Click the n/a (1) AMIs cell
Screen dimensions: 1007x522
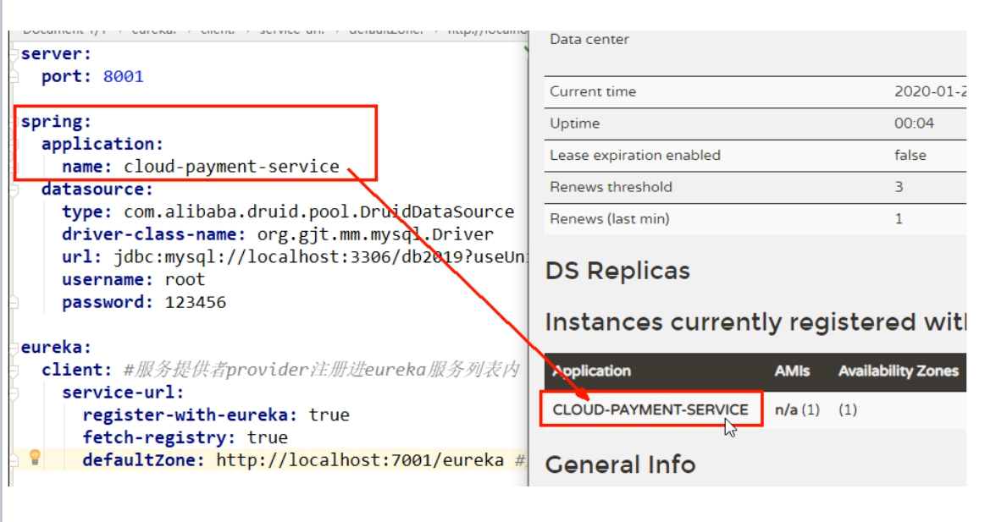[797, 409]
